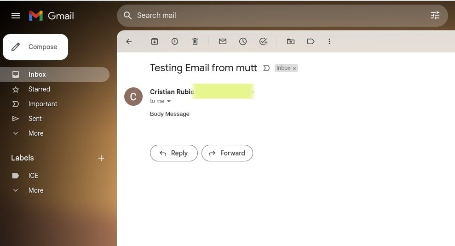Open the Inbox folder
Image resolution: width=455 pixels, height=246 pixels.
[55, 74]
